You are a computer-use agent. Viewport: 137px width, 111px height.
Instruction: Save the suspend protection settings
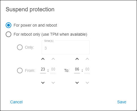[122, 102]
